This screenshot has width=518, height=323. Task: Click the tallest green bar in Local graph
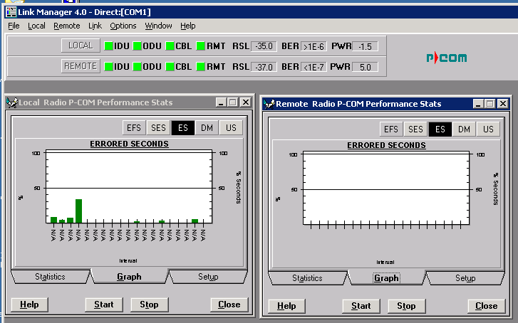point(78,211)
